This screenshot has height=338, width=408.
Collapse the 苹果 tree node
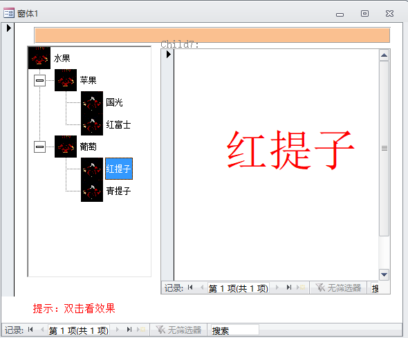pyautogui.click(x=40, y=80)
